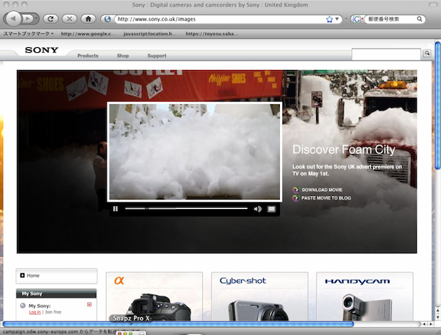Viewport: 441px width, 335px height.
Task: Open the javascript:location.h... bookmark
Action: (x=150, y=34)
